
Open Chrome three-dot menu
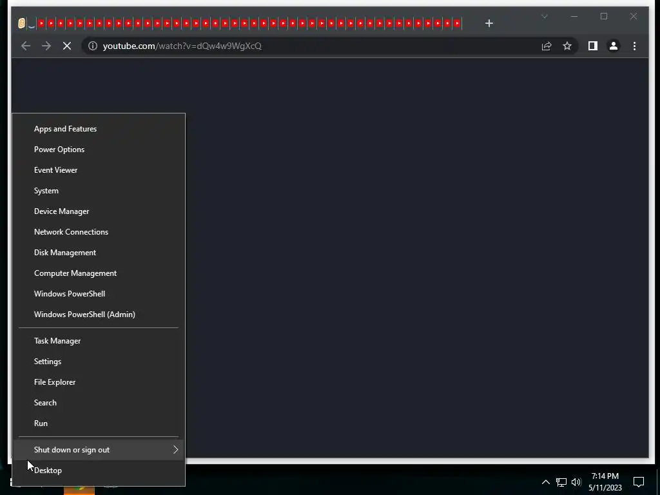pyautogui.click(x=634, y=46)
